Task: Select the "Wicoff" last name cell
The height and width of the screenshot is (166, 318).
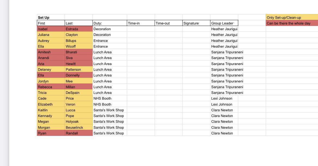Action: pos(79,46)
